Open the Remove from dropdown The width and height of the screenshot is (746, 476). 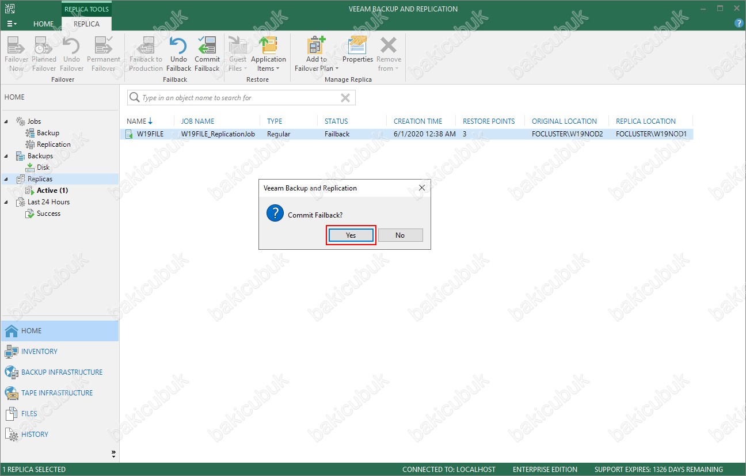tap(389, 54)
